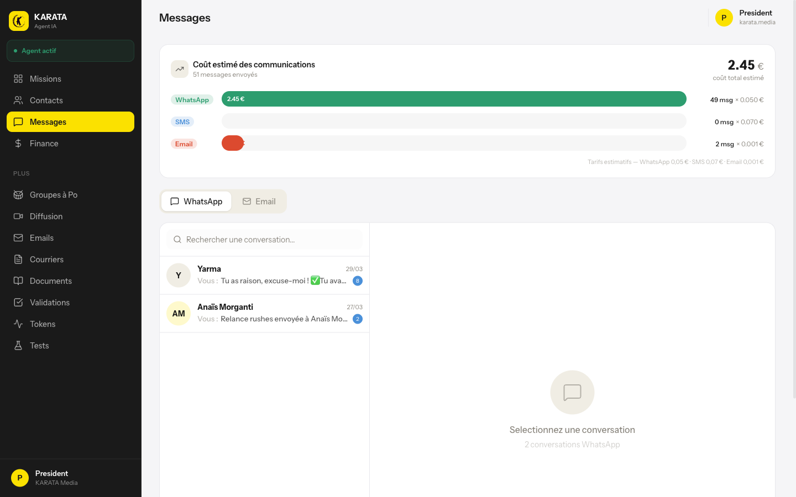Open the Anaïs Morganti conversation
796x497 pixels.
(264, 313)
